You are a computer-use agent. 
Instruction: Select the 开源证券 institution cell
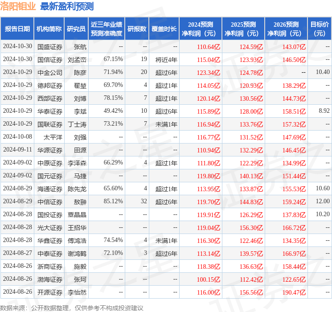tap(50, 292)
